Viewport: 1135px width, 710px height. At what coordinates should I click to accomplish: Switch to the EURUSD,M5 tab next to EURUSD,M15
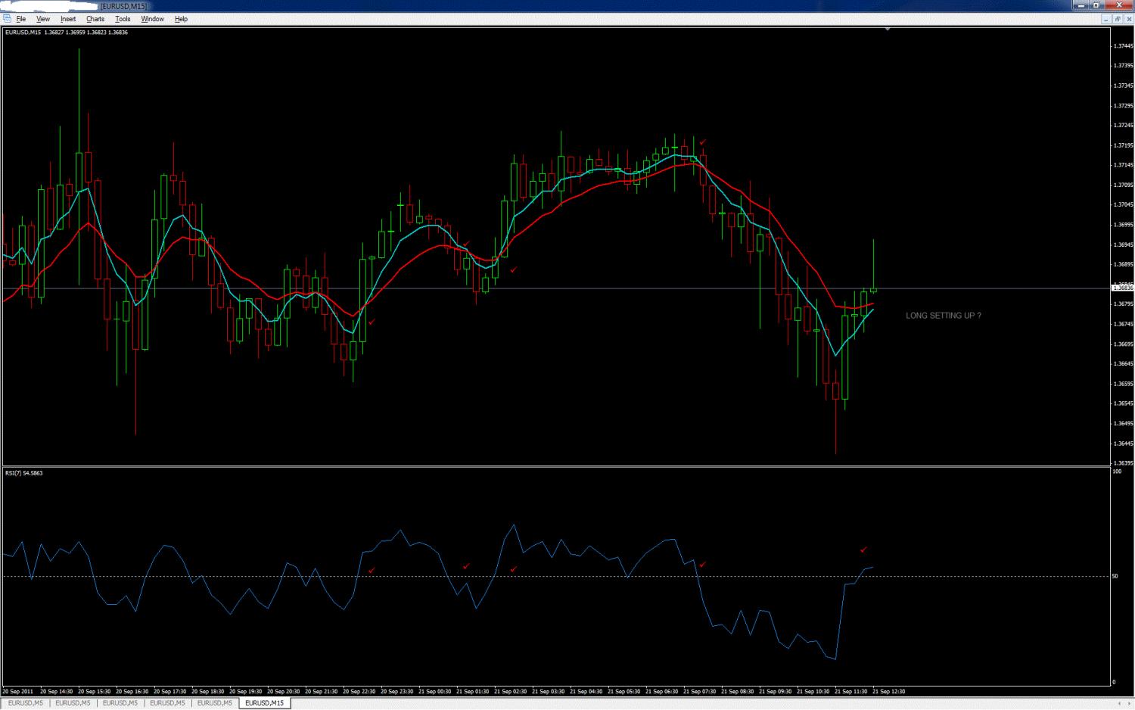coord(214,703)
